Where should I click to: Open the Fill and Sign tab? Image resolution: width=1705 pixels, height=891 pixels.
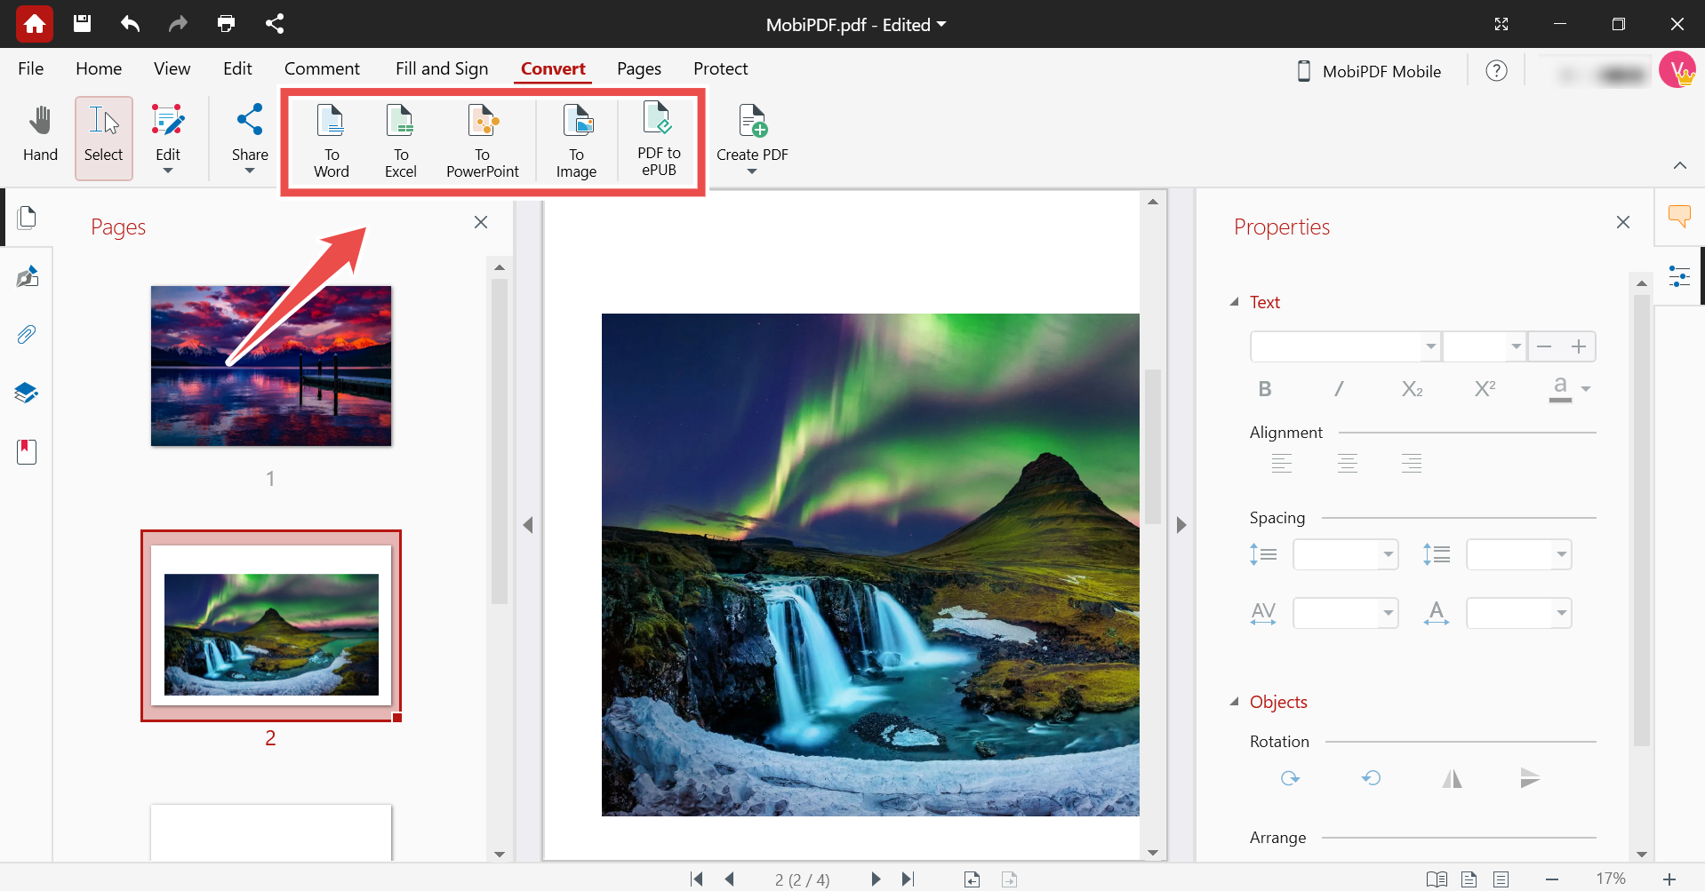coord(441,68)
